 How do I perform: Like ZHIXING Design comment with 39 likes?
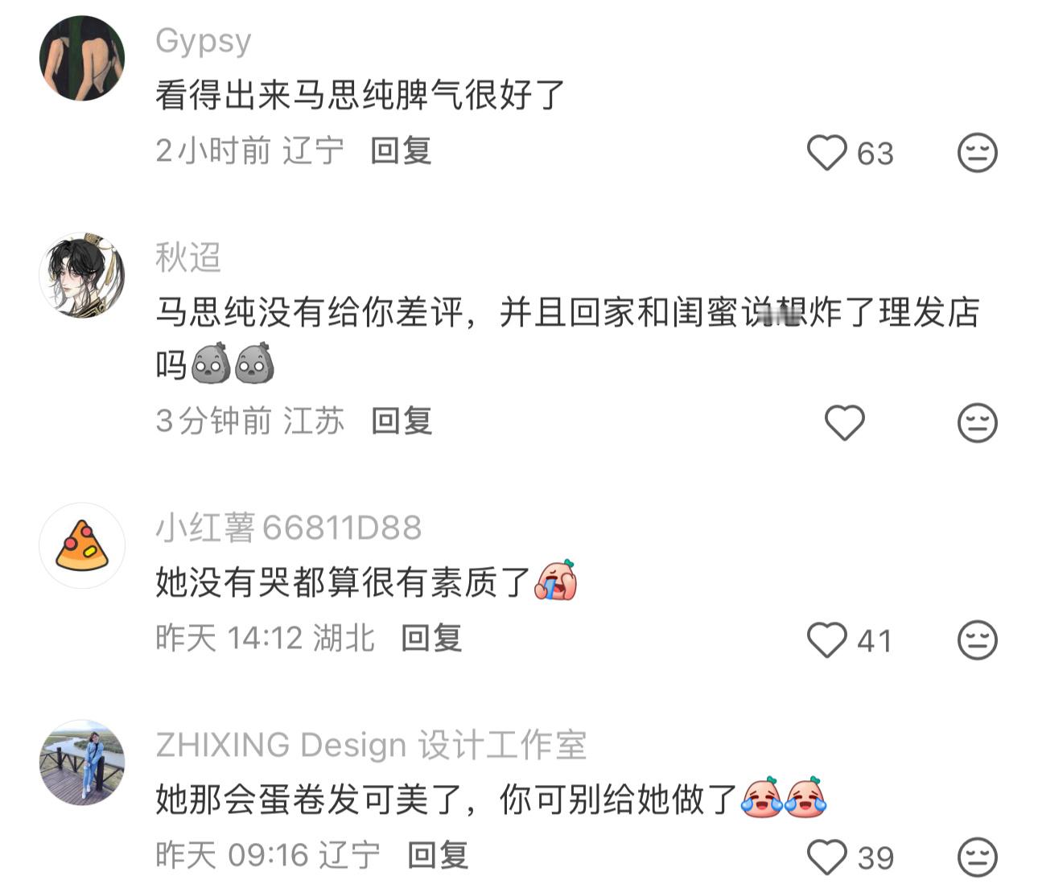pyautogui.click(x=827, y=857)
